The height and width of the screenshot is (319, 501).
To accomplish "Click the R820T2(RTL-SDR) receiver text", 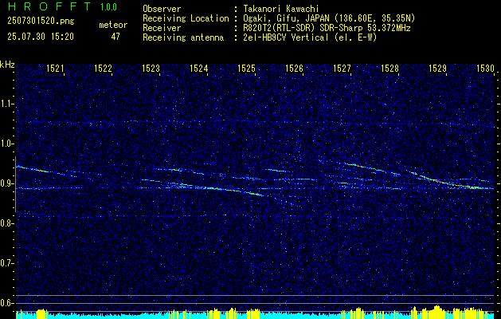I will click(x=327, y=28).
